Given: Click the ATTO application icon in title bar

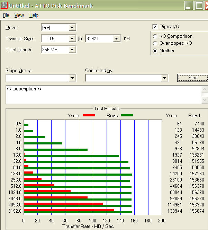Looking at the screenshot, I should 4,5.
